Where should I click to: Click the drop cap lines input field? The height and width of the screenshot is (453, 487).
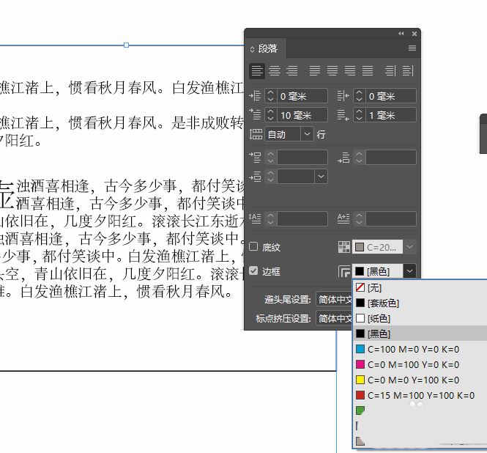click(302, 218)
